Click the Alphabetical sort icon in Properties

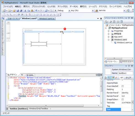109,78
